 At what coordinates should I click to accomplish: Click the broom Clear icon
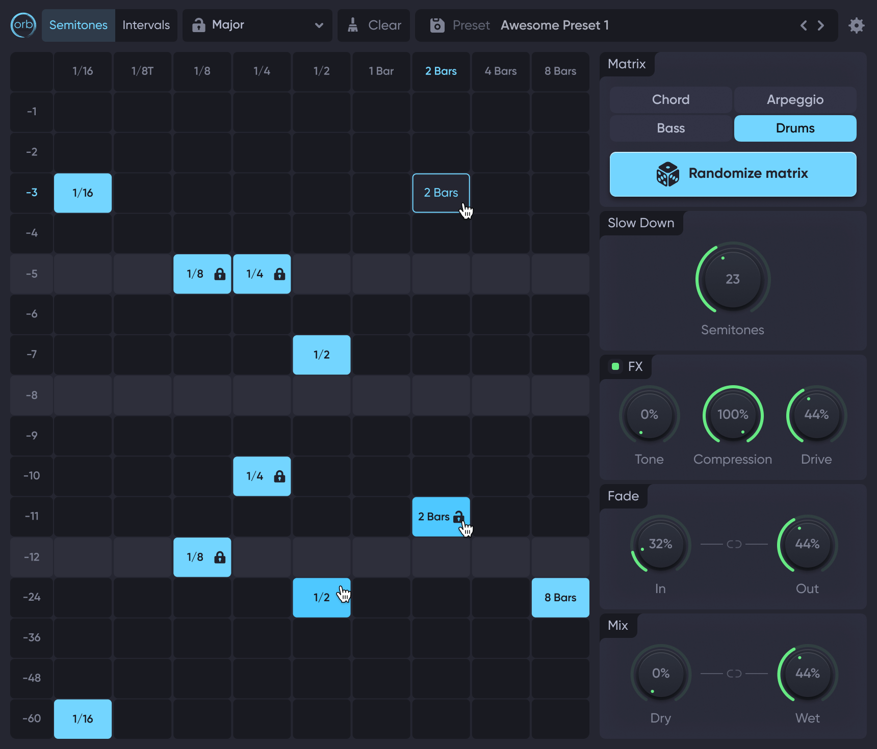point(353,24)
